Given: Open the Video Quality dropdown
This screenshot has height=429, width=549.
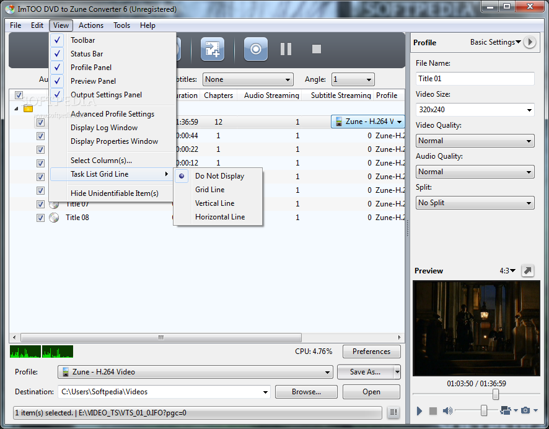Looking at the screenshot, I should point(475,141).
